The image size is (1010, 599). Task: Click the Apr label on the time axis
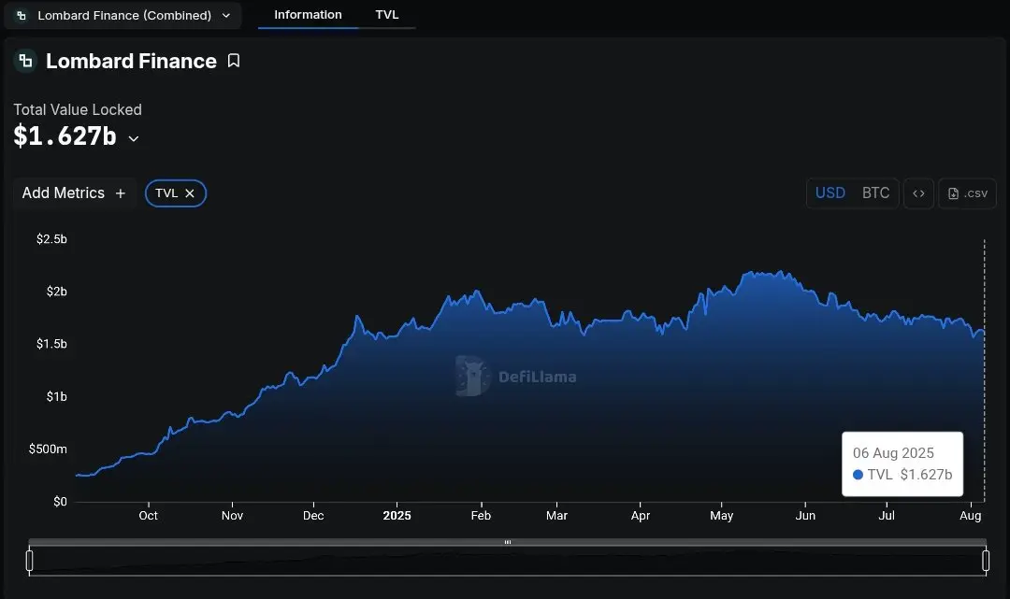(641, 515)
